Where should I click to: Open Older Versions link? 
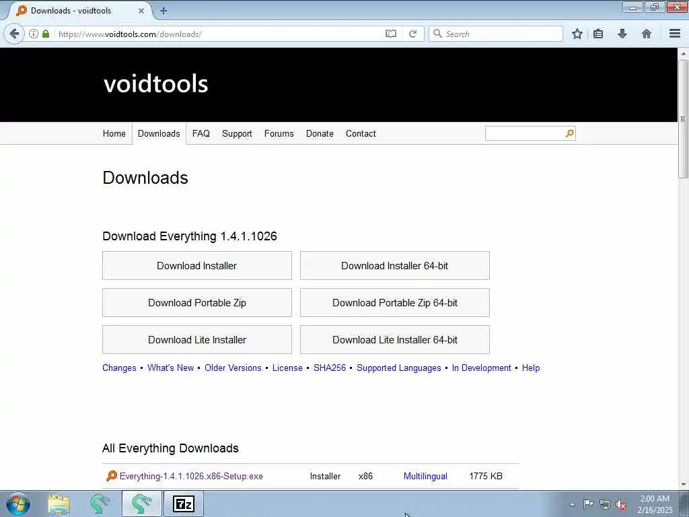click(x=233, y=368)
